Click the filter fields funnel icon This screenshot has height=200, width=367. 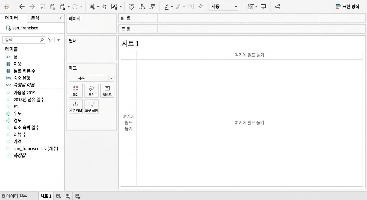coord(50,40)
